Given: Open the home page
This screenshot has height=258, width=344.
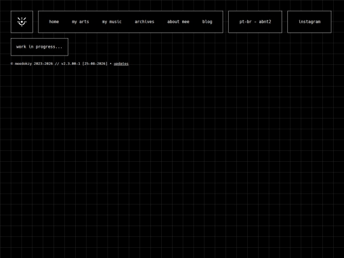Looking at the screenshot, I should tap(54, 22).
